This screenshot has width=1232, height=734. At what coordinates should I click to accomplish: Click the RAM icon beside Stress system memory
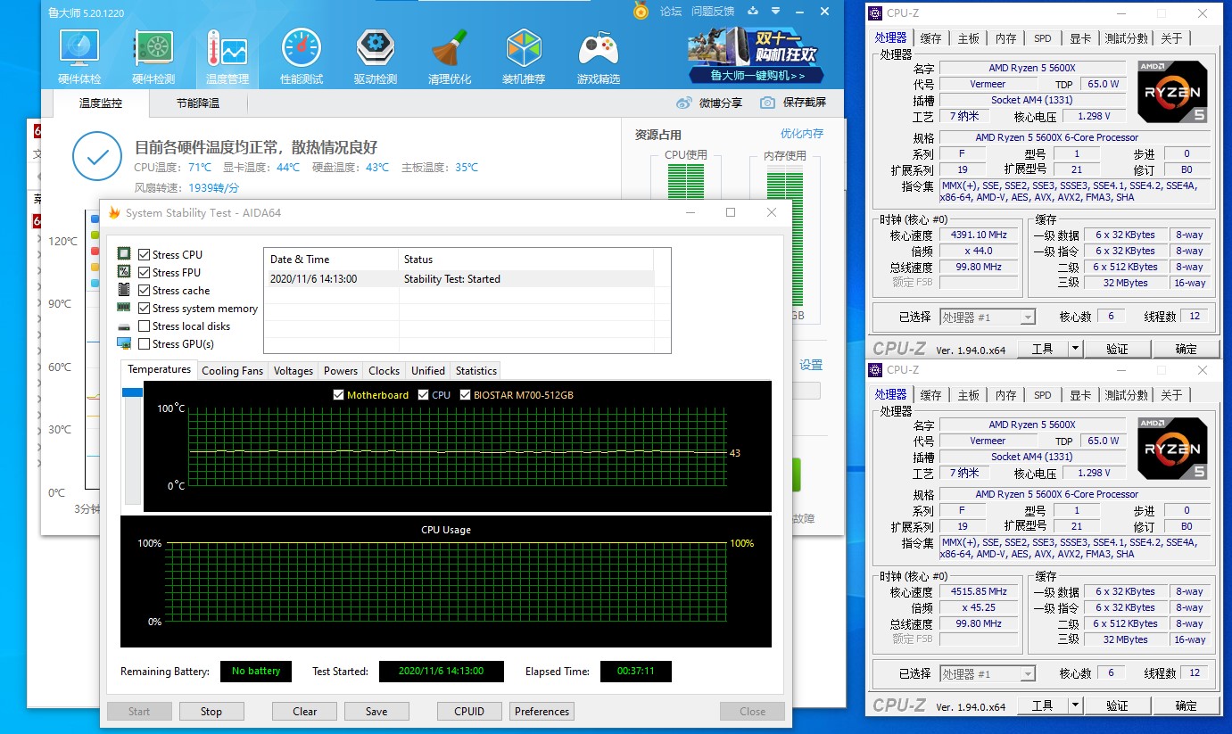coord(124,308)
